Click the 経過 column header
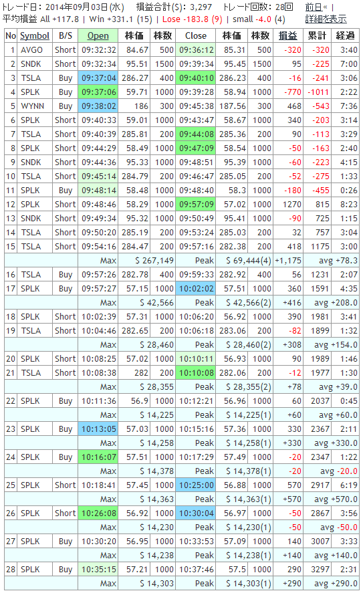 (x=345, y=35)
